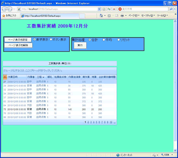The width and height of the screenshot is (178, 158).
Task: Expand the Home button dropdown arrow
Action: point(105,16)
